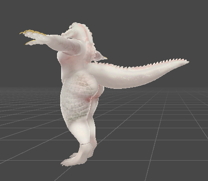The width and height of the screenshot is (208, 181).
Task: Click the tip of the creature's tail
Action: [187, 62]
